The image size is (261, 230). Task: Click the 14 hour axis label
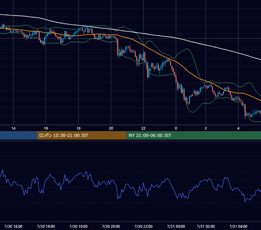point(13,128)
